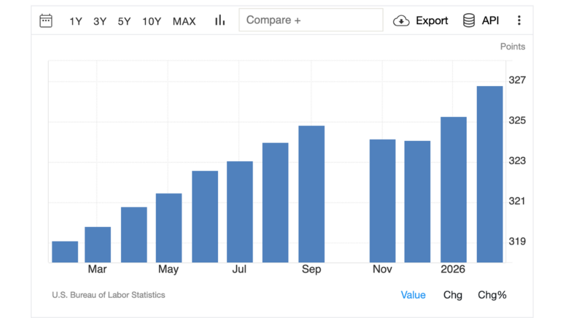Open the calendar date picker icon
The height and width of the screenshot is (318, 565).
(x=46, y=20)
